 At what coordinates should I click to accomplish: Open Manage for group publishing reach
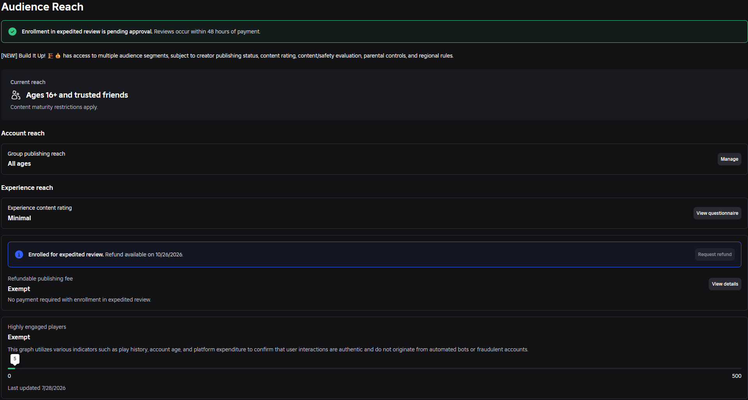(729, 159)
